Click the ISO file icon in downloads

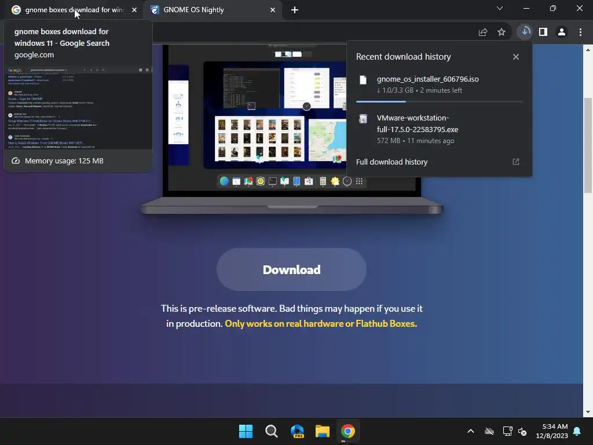363,80
